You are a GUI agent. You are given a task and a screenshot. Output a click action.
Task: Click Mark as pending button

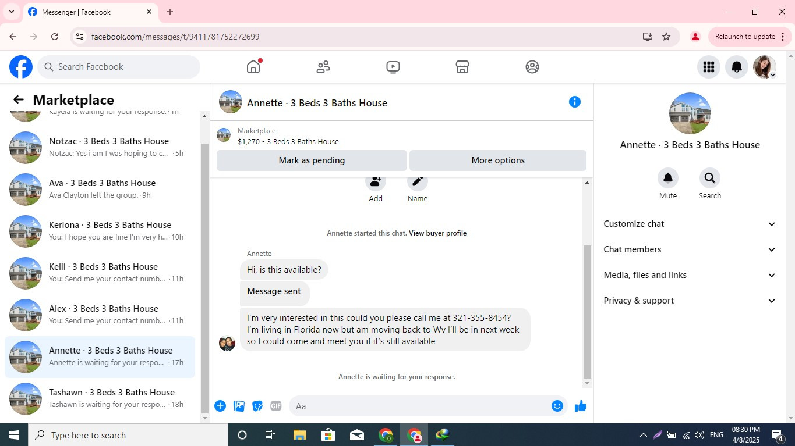312,160
